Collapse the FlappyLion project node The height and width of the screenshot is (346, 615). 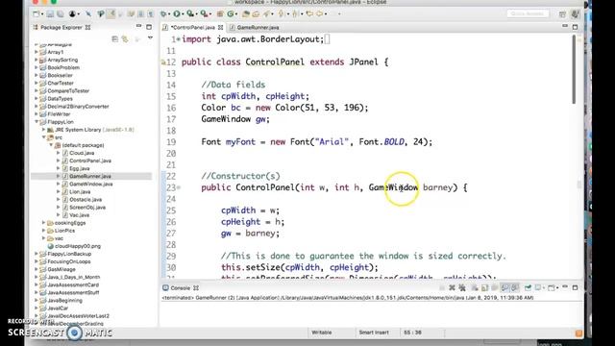click(37, 122)
